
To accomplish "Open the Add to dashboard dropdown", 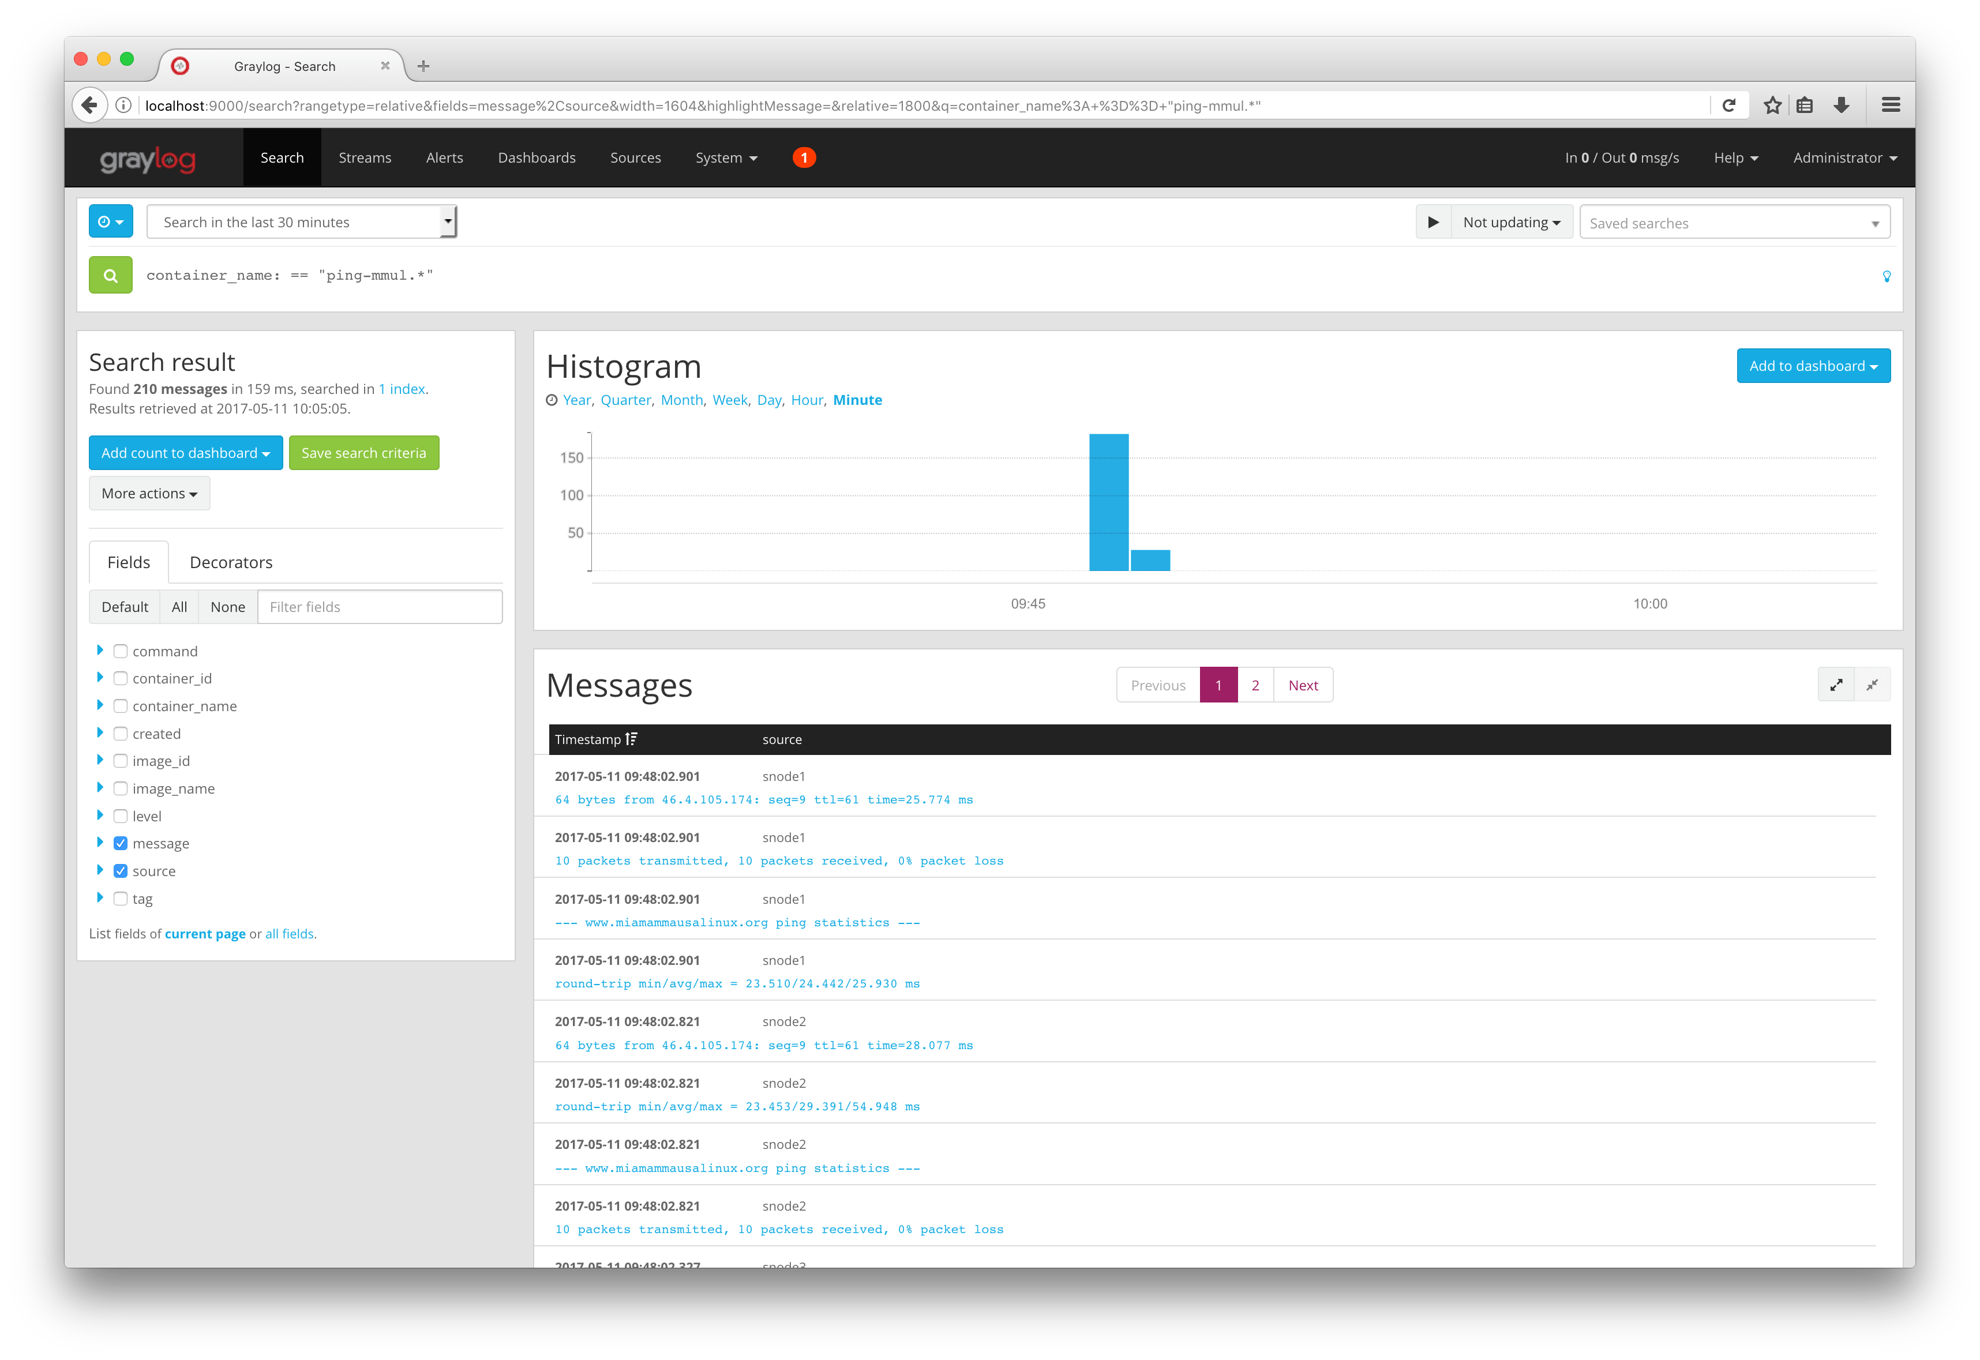I will pyautogui.click(x=1813, y=366).
